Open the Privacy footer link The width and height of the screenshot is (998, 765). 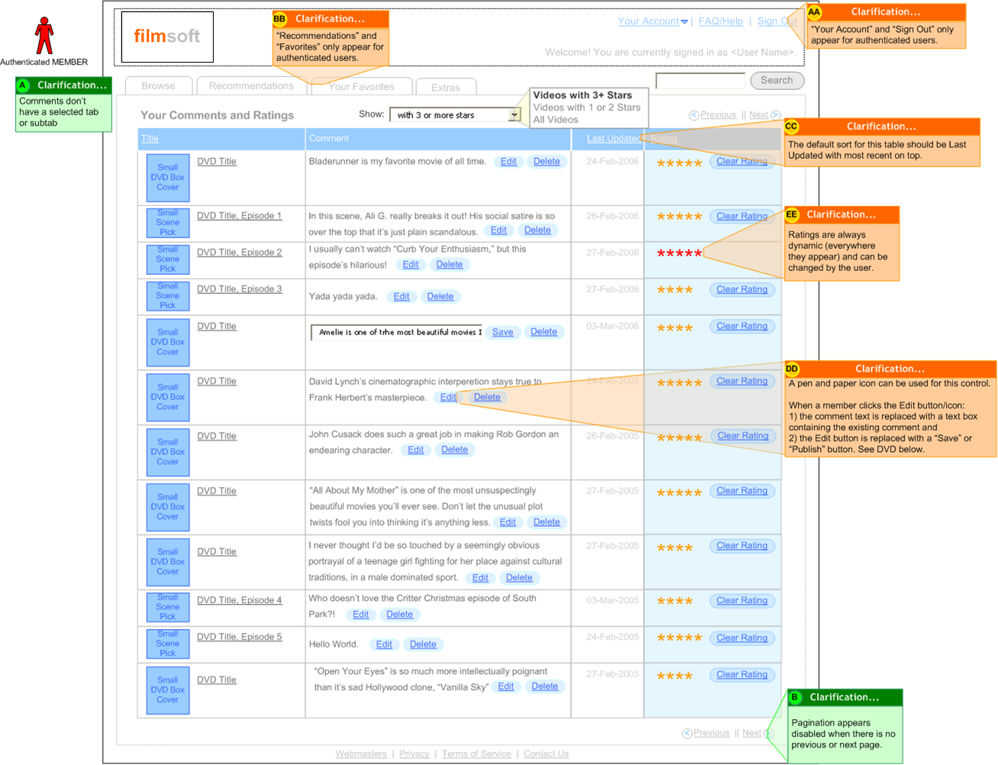pos(415,754)
